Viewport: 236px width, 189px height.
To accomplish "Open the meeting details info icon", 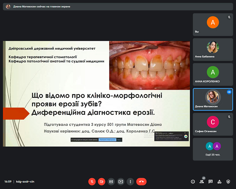I will click(193, 182).
